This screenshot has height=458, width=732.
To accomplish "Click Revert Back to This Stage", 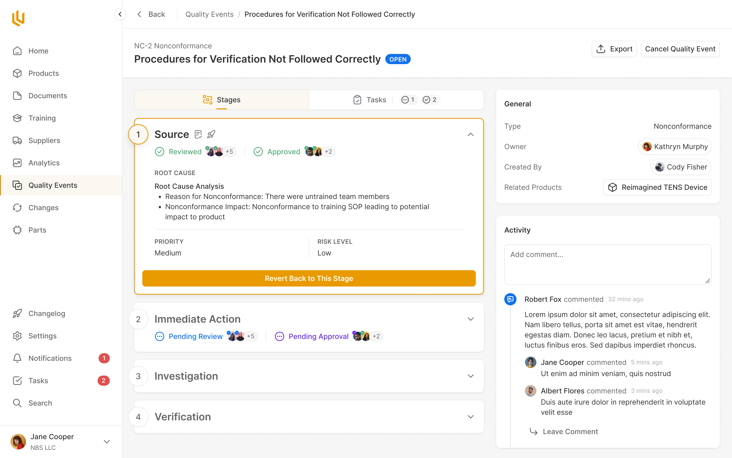I will pyautogui.click(x=309, y=278).
